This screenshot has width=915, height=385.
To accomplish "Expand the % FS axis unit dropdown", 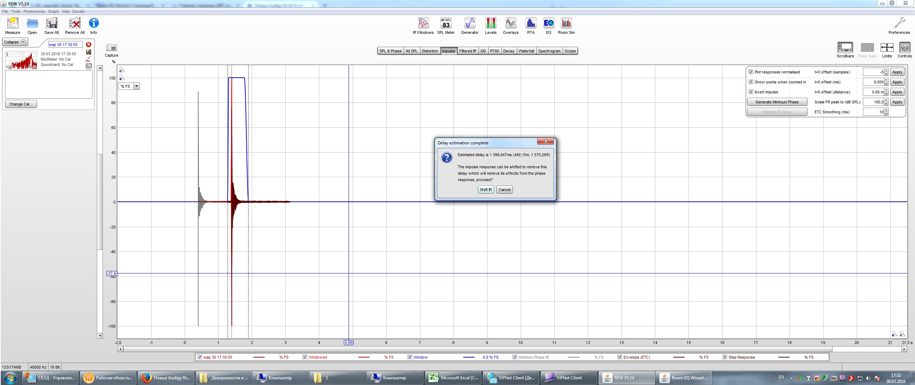I will 136,86.
